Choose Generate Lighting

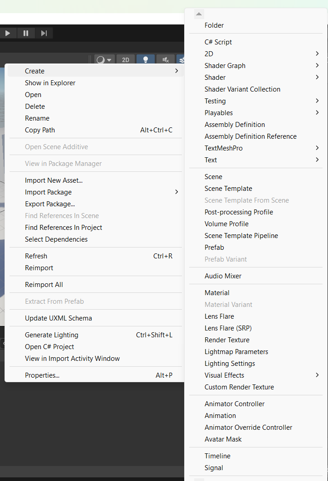pos(52,335)
